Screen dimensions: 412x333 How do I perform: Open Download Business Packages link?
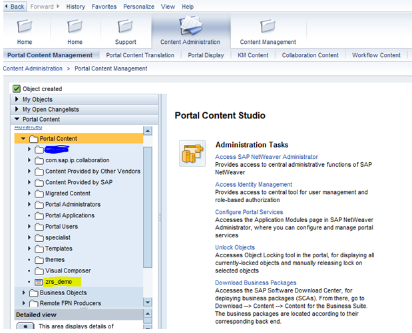coord(256,283)
